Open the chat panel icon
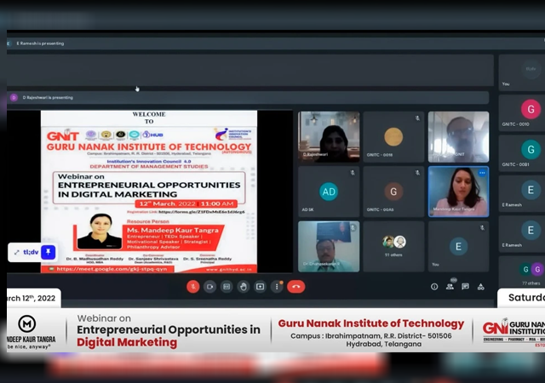Screen dimensions: 545x383 465,286
